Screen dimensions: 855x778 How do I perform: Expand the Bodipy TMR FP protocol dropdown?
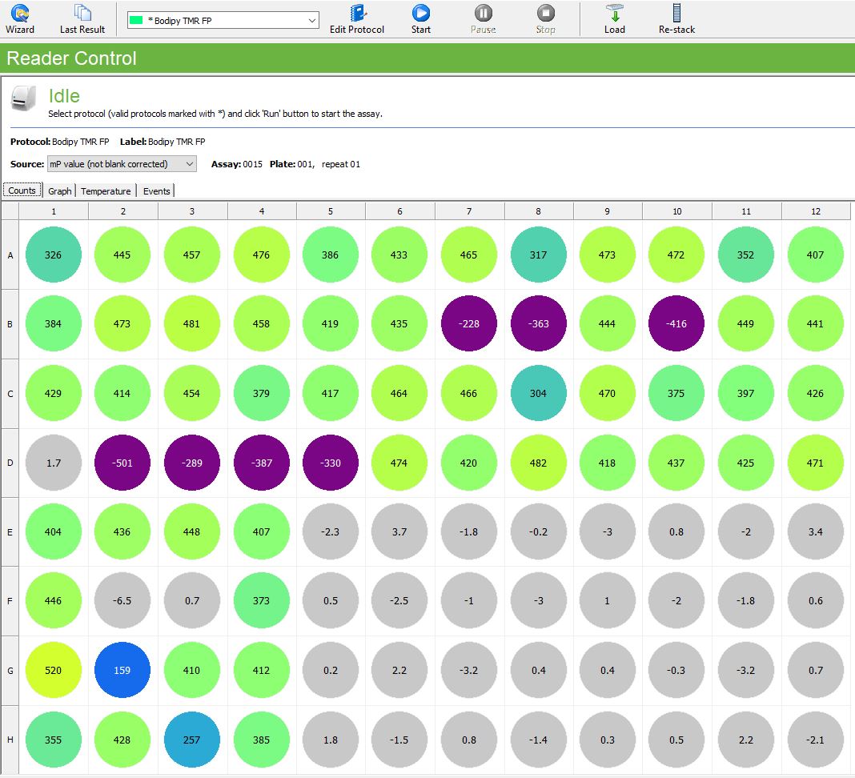tap(311, 20)
